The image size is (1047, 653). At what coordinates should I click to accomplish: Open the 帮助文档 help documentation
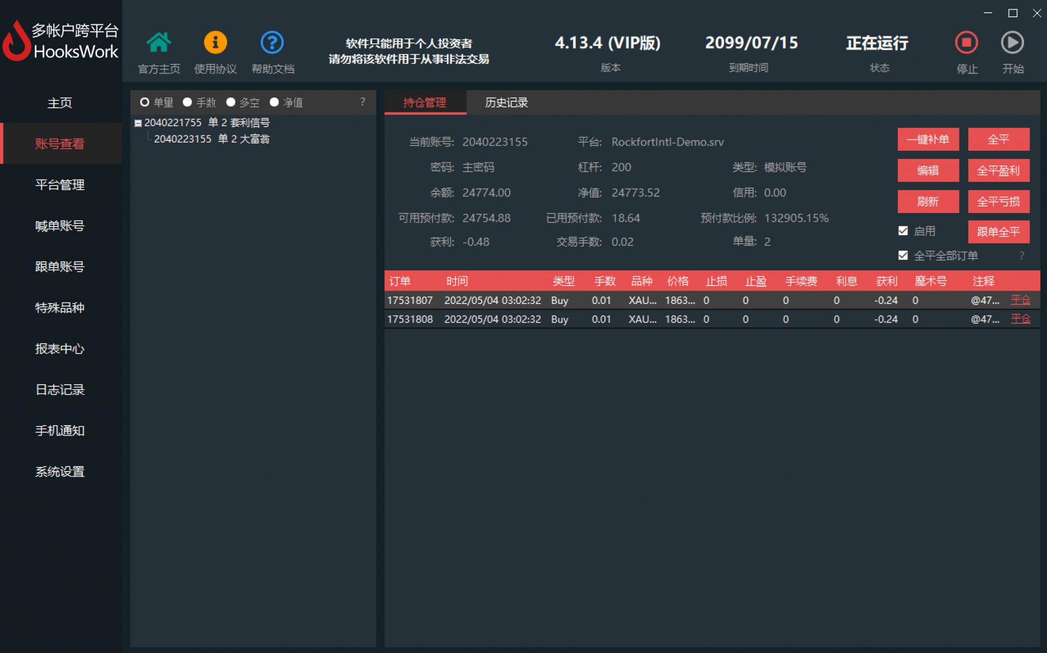(272, 42)
